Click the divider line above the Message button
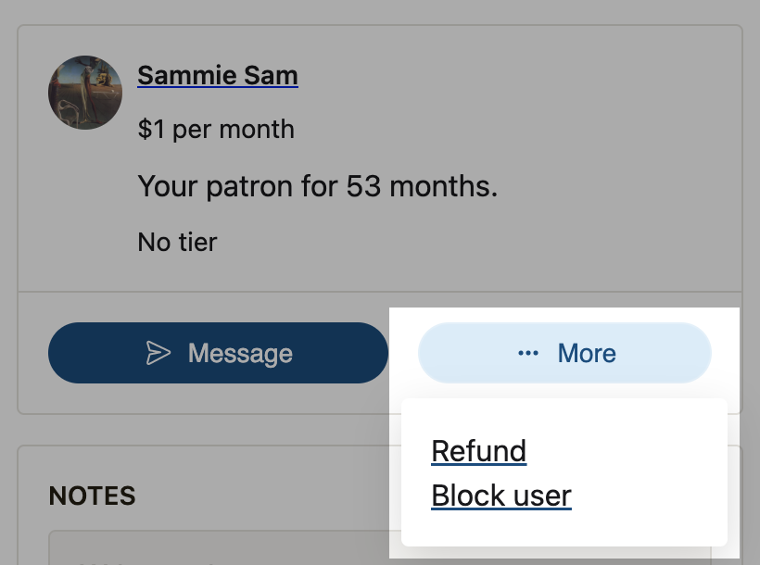The height and width of the screenshot is (565, 760). point(380,292)
